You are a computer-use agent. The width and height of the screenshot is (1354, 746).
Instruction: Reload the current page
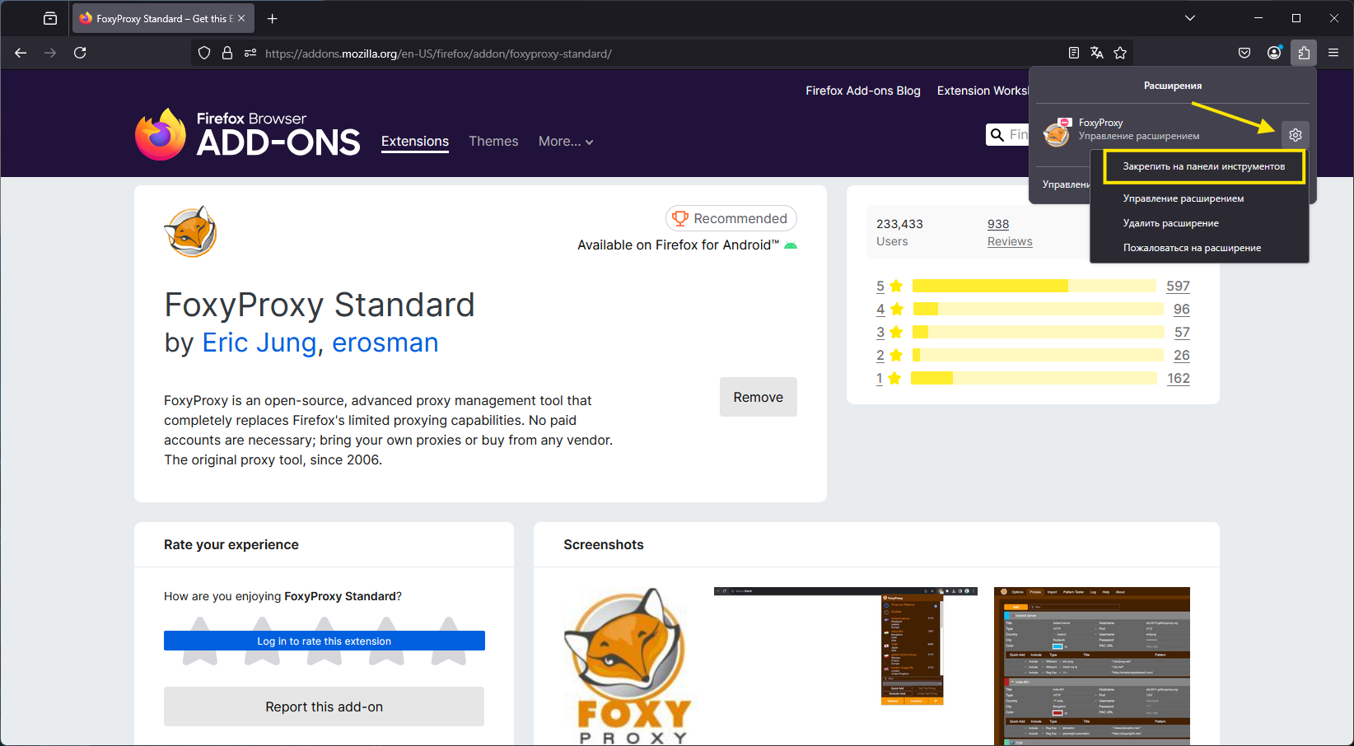(80, 53)
